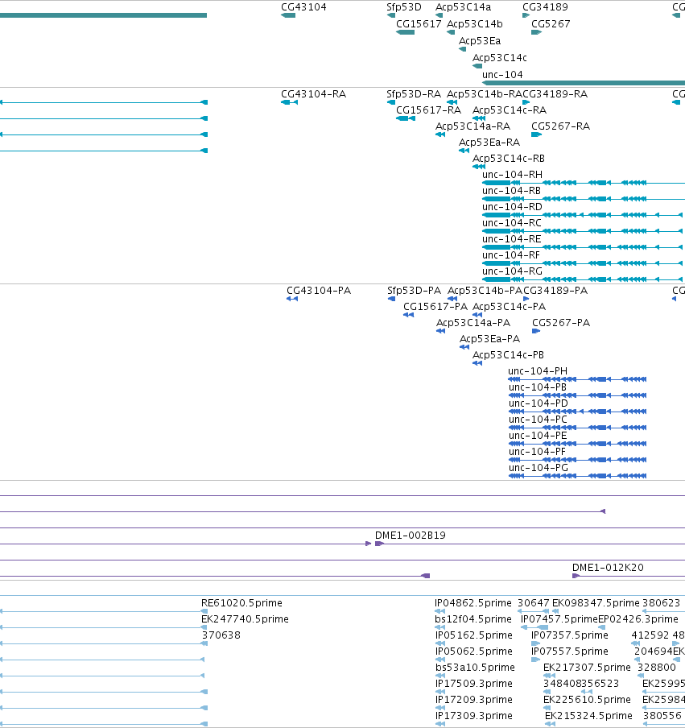
Task: Open the BAC clone label DME1-012K20
Action: [608, 568]
